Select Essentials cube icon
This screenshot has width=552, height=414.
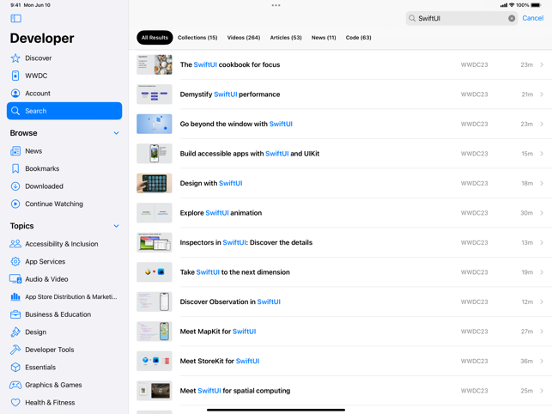coord(15,367)
